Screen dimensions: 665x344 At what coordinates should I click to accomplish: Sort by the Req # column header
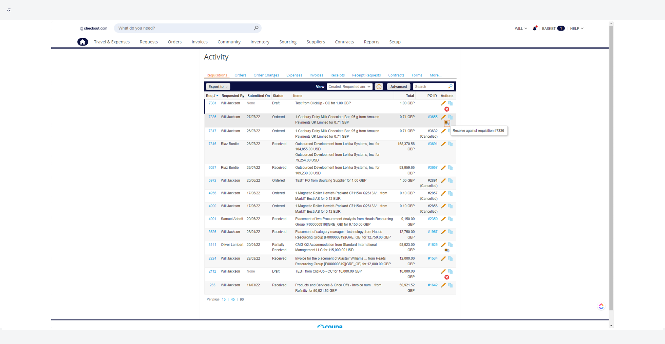(212, 96)
